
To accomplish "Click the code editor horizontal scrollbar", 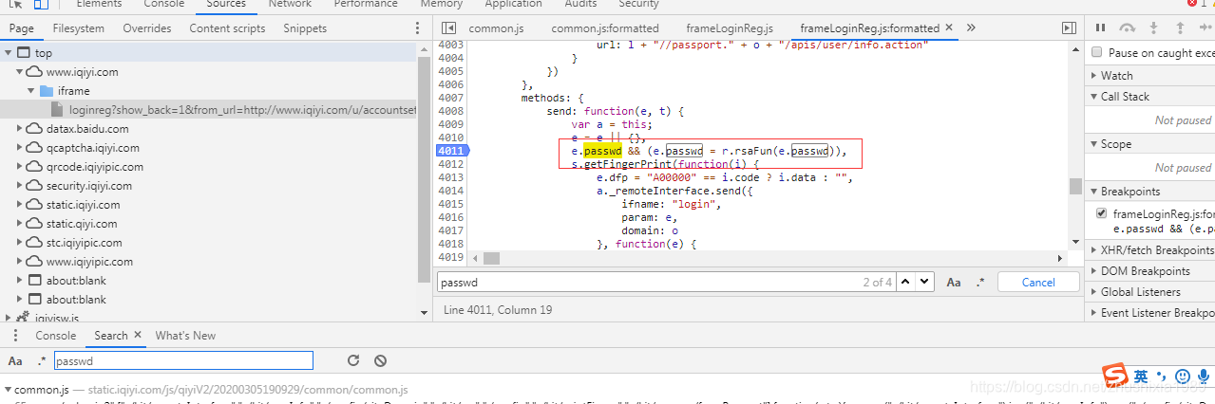I will pyautogui.click(x=491, y=258).
